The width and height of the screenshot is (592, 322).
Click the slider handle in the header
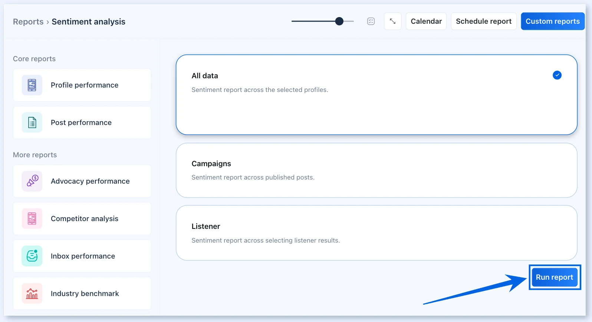pos(339,21)
